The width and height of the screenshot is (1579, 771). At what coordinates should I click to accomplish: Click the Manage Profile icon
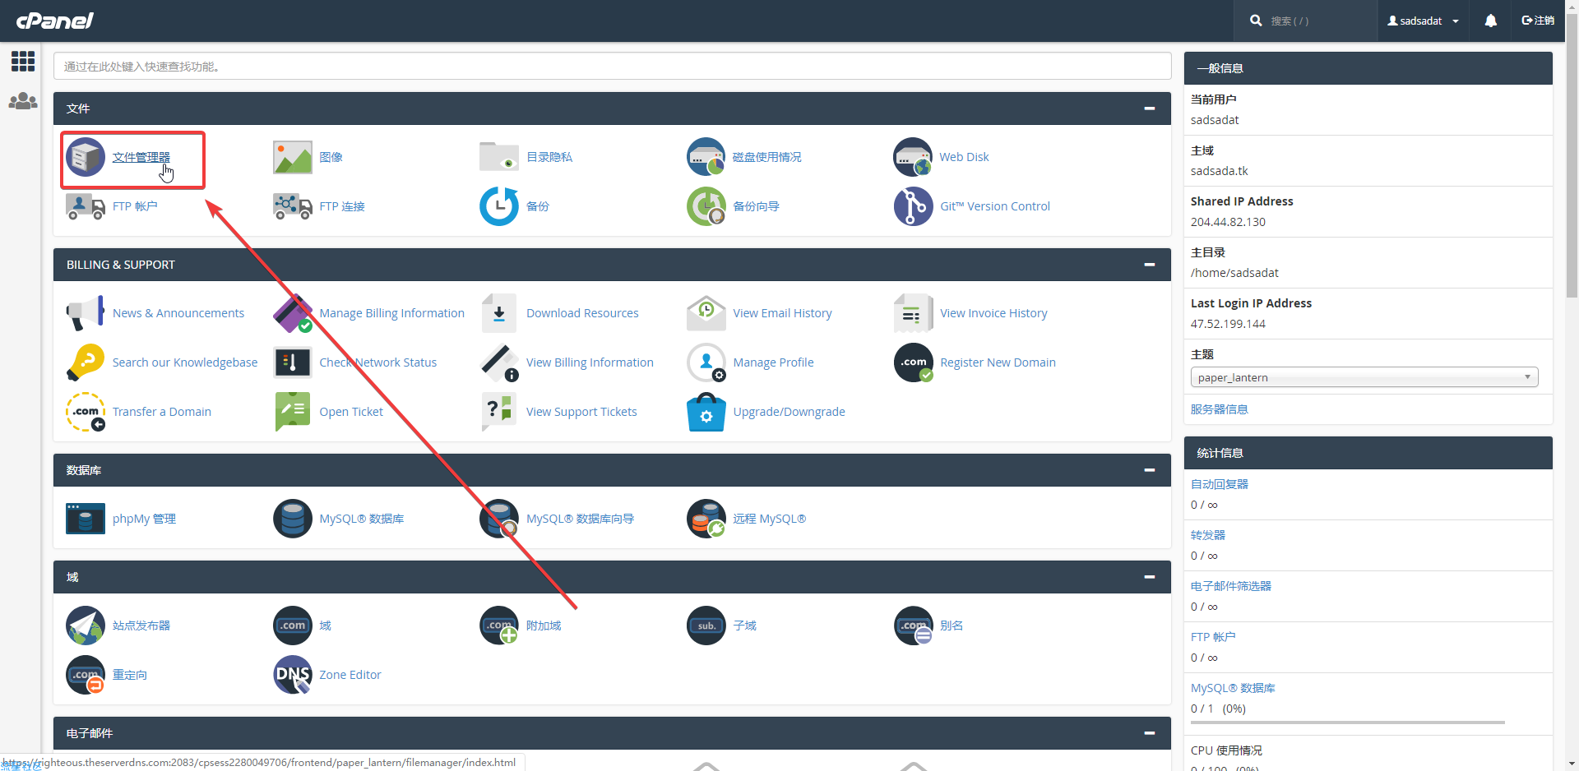point(706,362)
